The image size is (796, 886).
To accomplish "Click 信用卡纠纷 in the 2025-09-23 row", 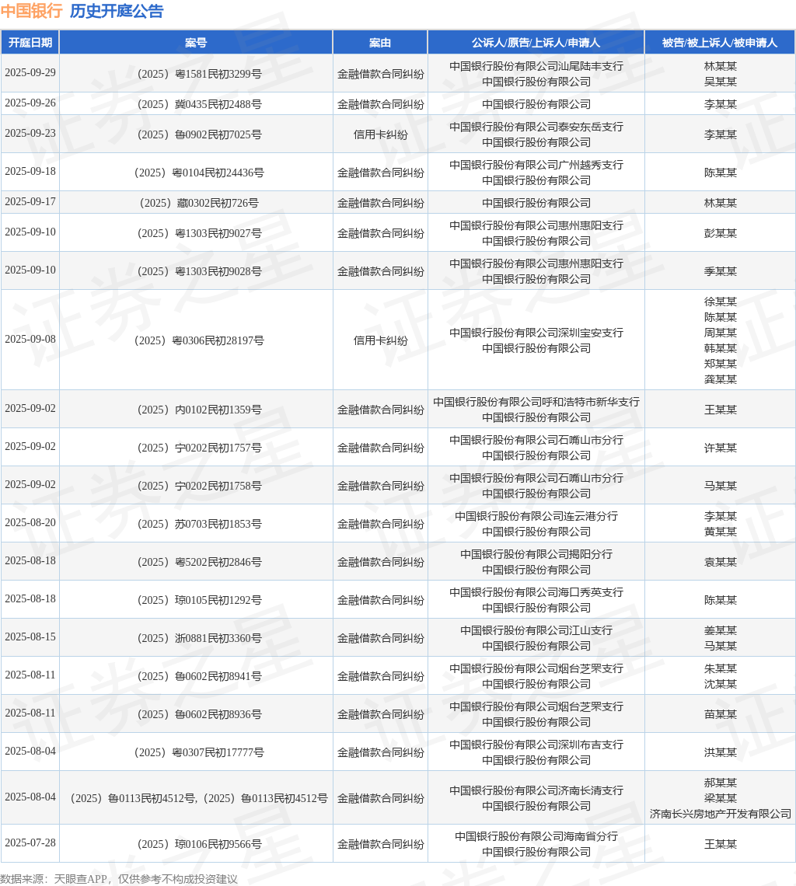I will pos(380,135).
